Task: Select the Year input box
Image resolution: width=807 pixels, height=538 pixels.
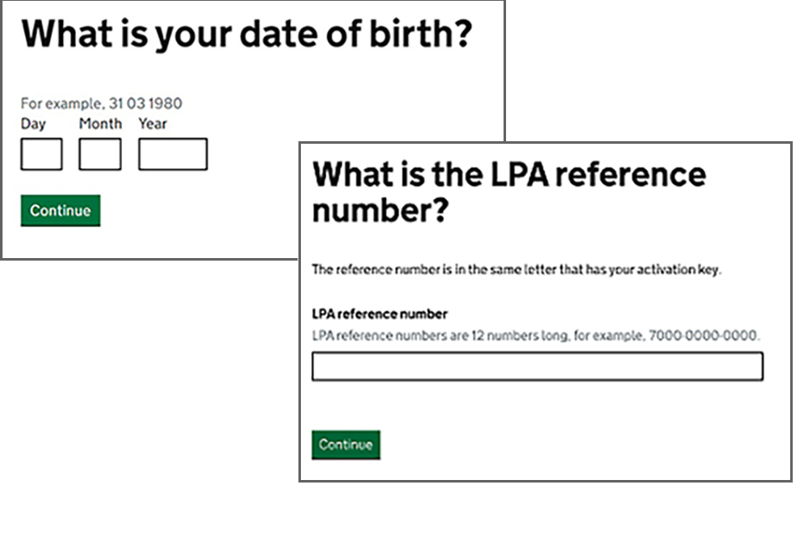Action: point(172,155)
